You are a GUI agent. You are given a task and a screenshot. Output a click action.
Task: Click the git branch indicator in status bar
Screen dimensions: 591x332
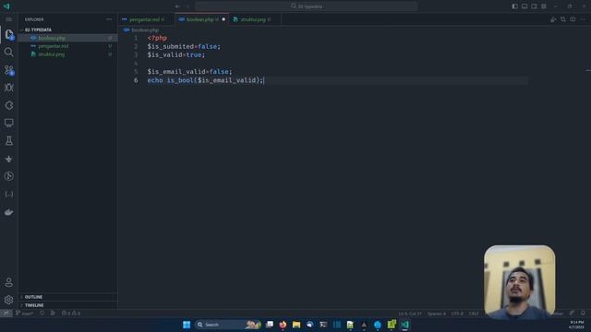25,314
